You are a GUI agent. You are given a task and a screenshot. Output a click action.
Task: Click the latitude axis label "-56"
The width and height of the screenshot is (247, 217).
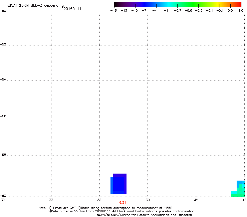(3, 116)
